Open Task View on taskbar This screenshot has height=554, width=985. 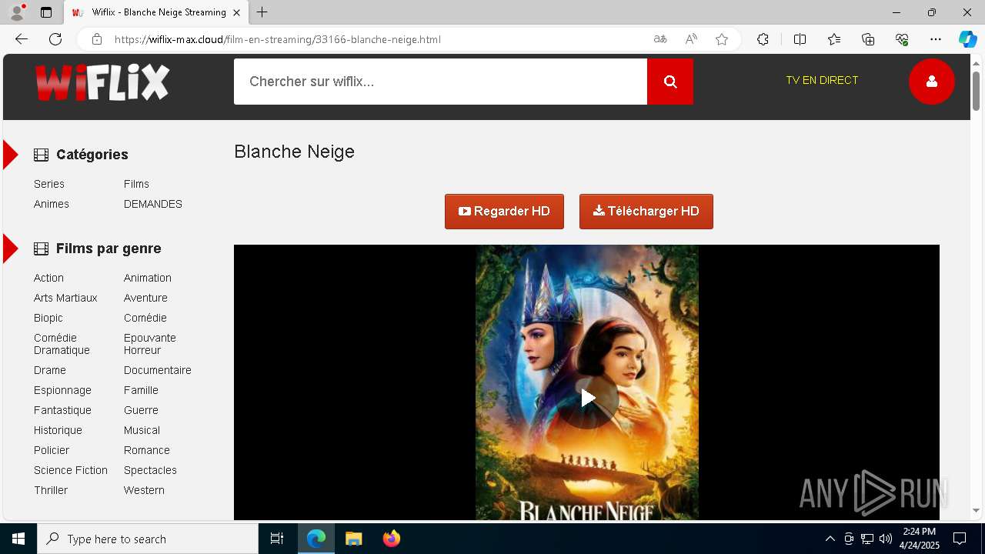coord(277,539)
